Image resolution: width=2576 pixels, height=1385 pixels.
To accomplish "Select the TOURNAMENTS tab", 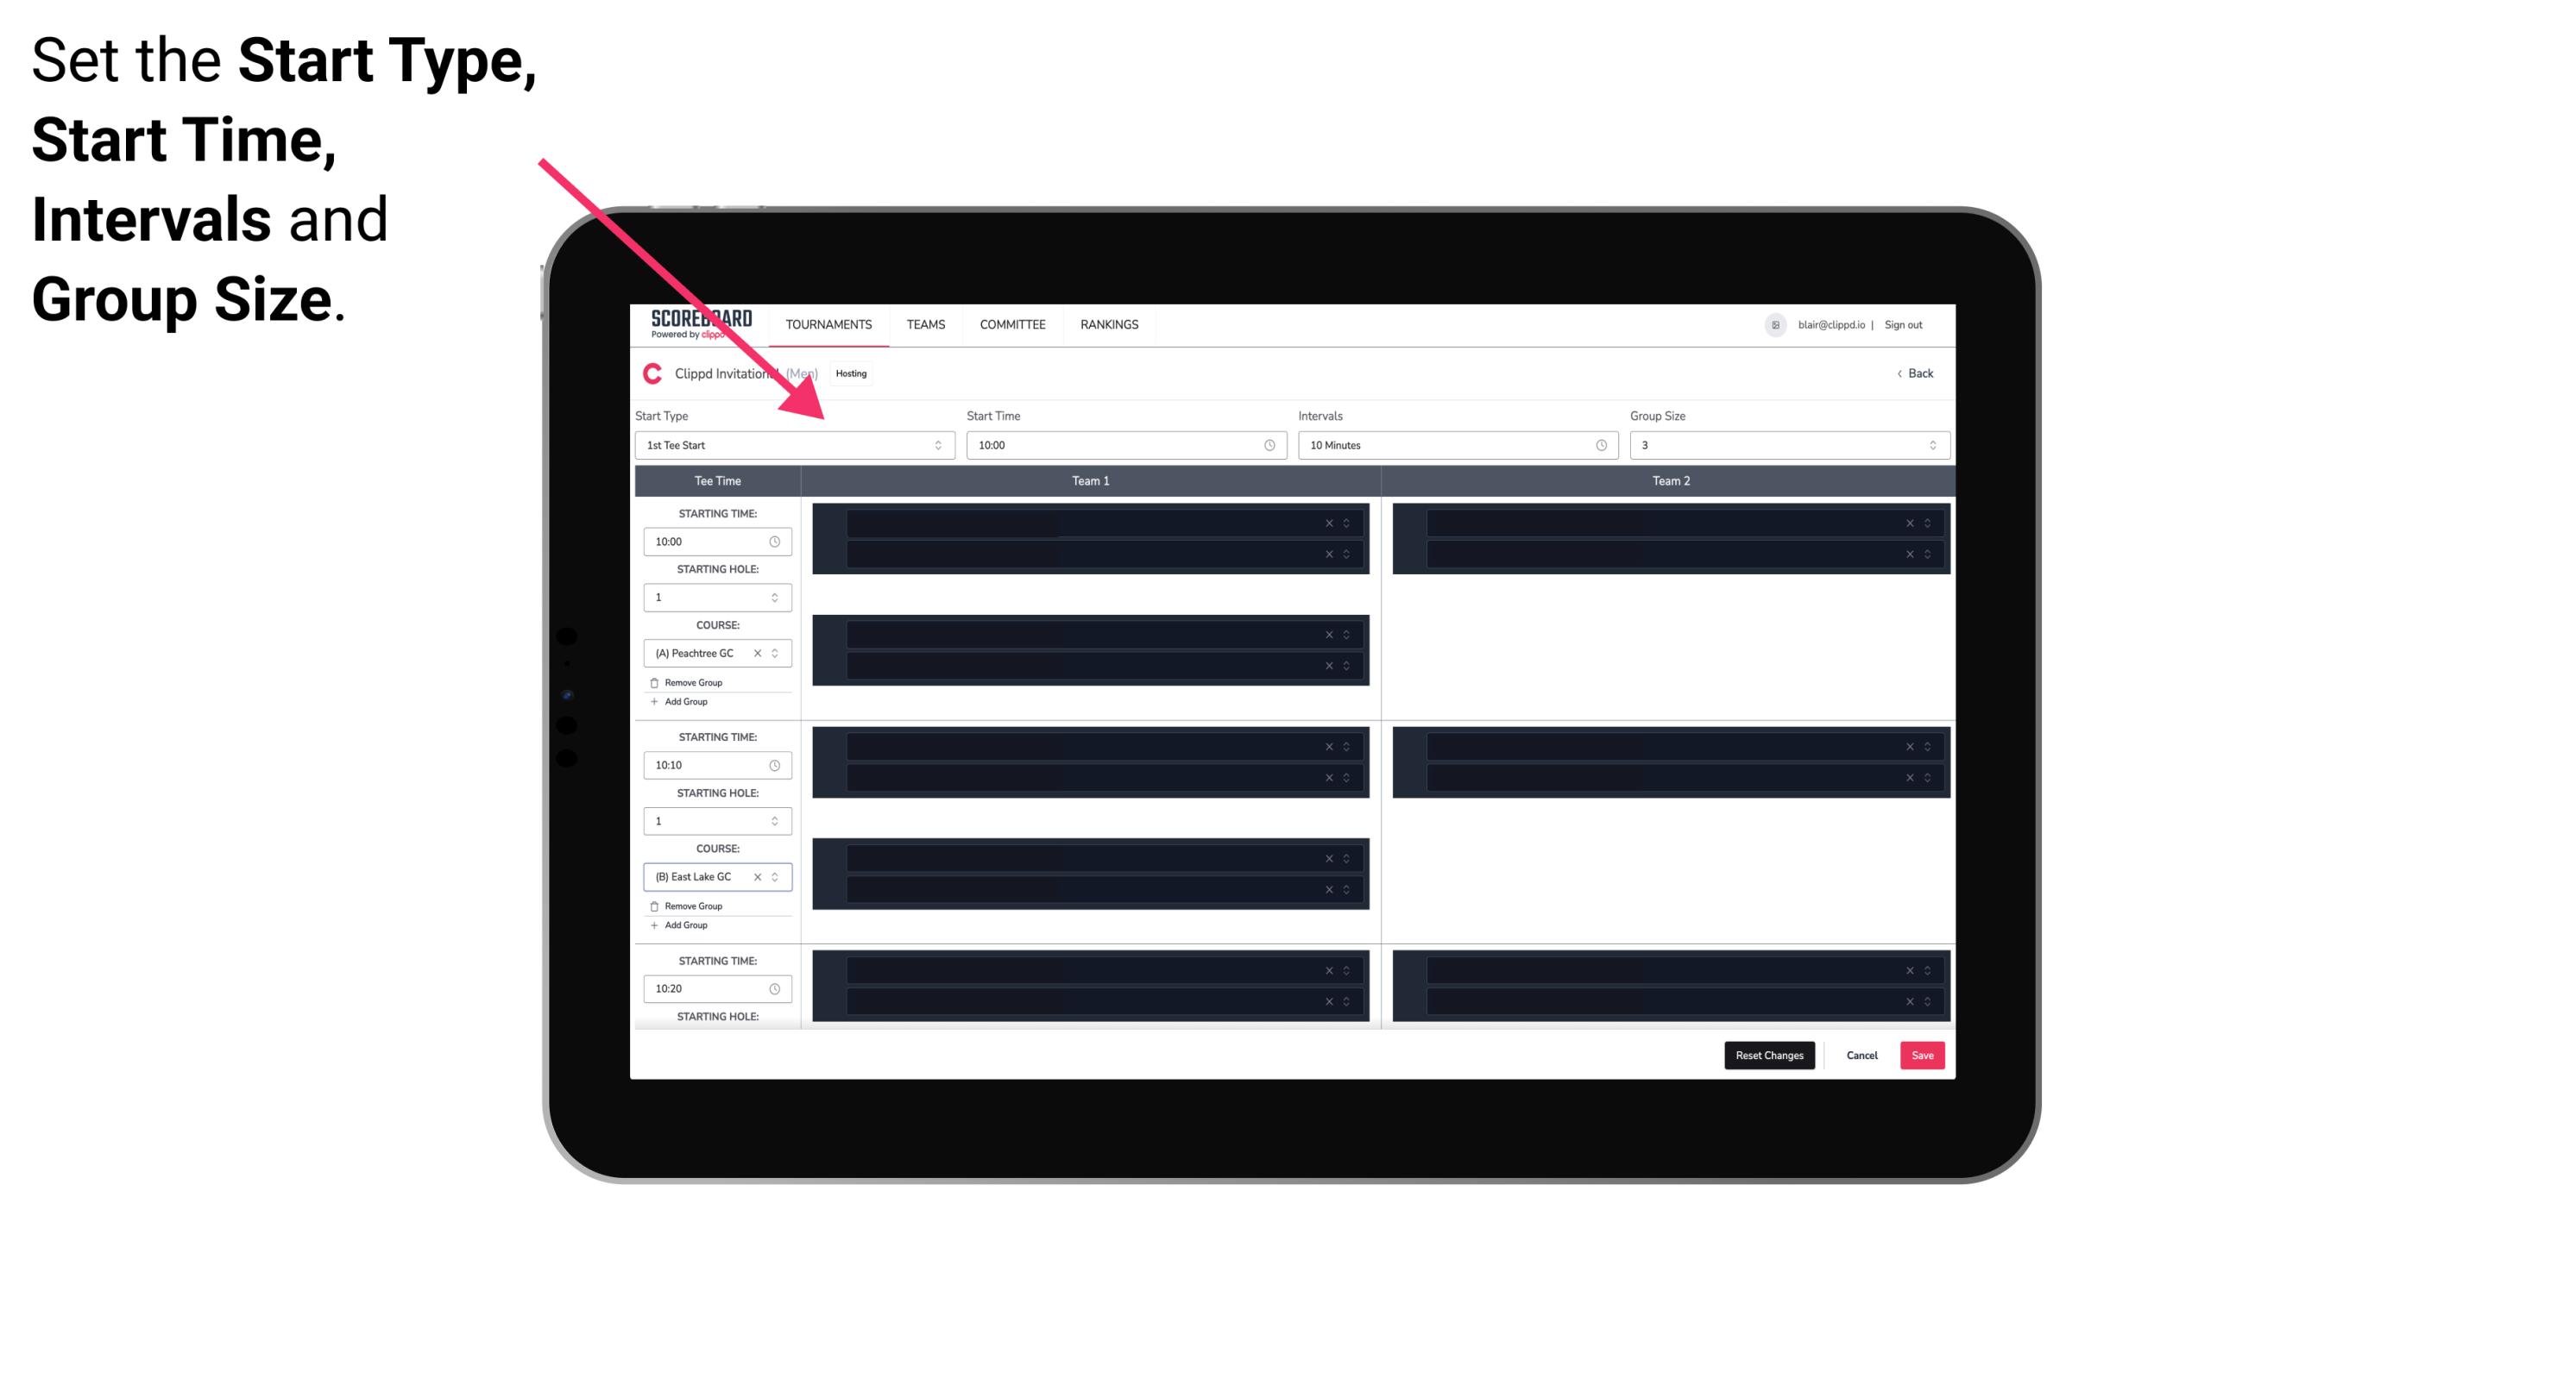I will (829, 324).
